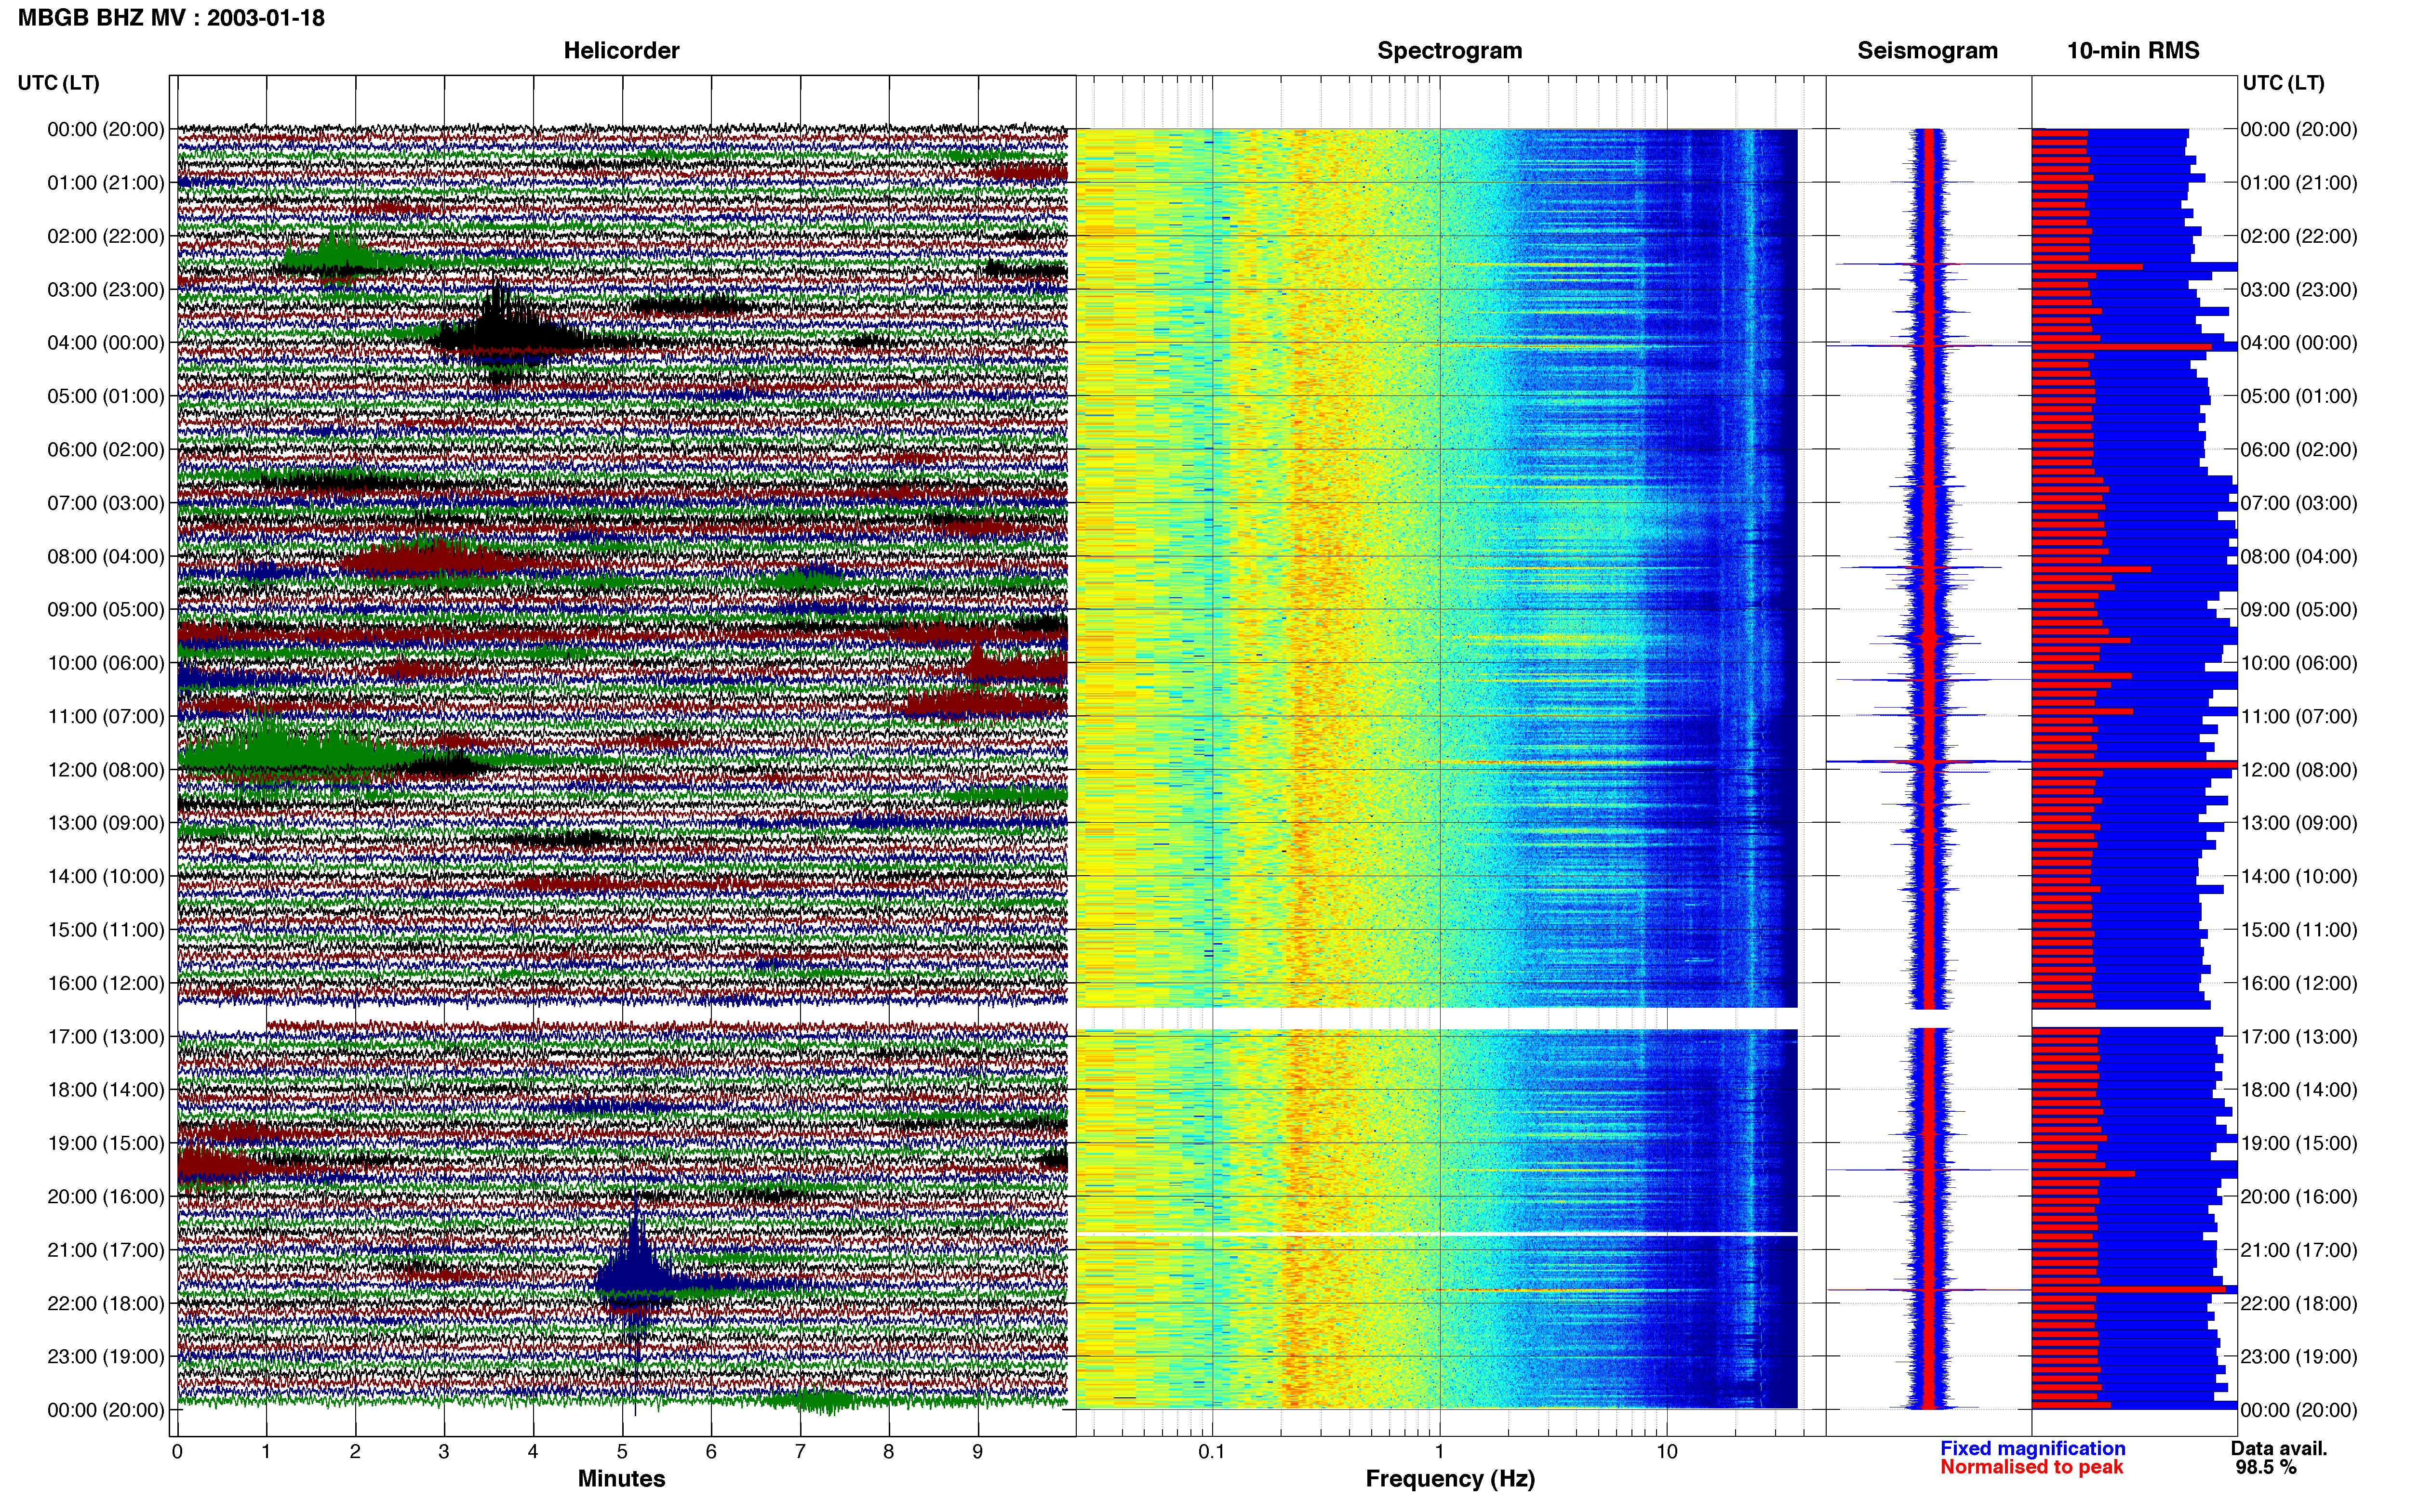The width and height of the screenshot is (2419, 1512).
Task: Click left time label '17:00 (13:00)'
Action: tap(106, 1037)
